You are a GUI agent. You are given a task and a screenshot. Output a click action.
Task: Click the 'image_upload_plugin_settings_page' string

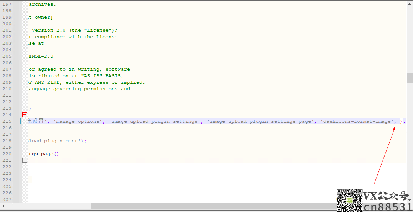tap(260, 121)
